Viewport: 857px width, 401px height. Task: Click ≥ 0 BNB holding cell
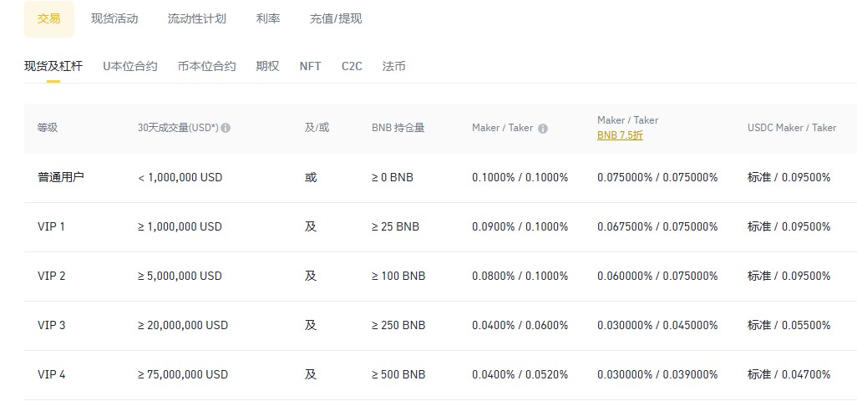click(393, 178)
